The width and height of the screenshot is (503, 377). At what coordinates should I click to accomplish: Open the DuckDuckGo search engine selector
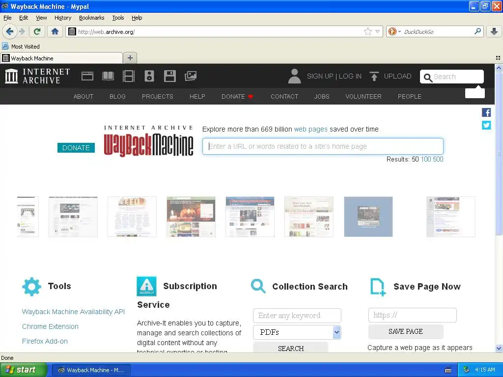[394, 31]
